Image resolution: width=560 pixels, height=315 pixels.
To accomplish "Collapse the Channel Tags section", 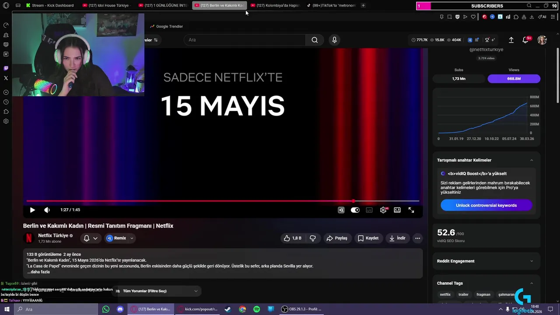I will pyautogui.click(x=532, y=283).
